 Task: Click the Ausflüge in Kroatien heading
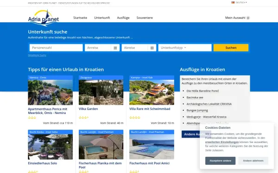(x=202, y=69)
